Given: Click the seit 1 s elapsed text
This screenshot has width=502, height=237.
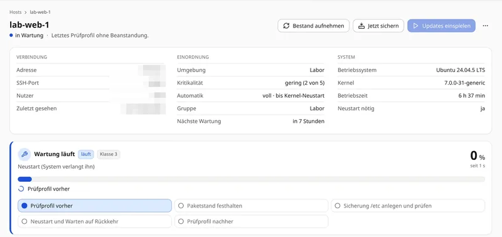Looking at the screenshot, I should pyautogui.click(x=478, y=166).
